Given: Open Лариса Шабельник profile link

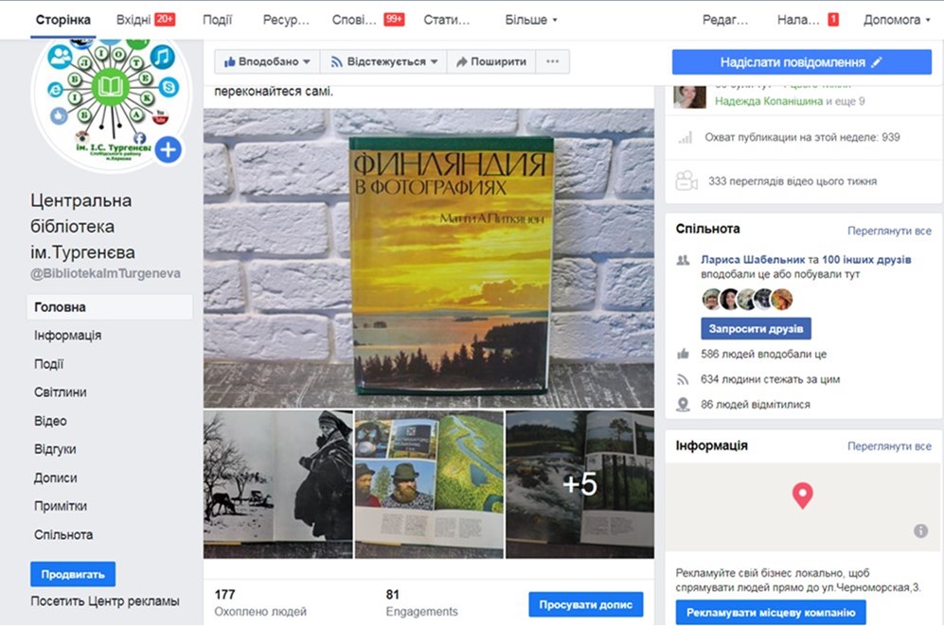Looking at the screenshot, I should 753,259.
